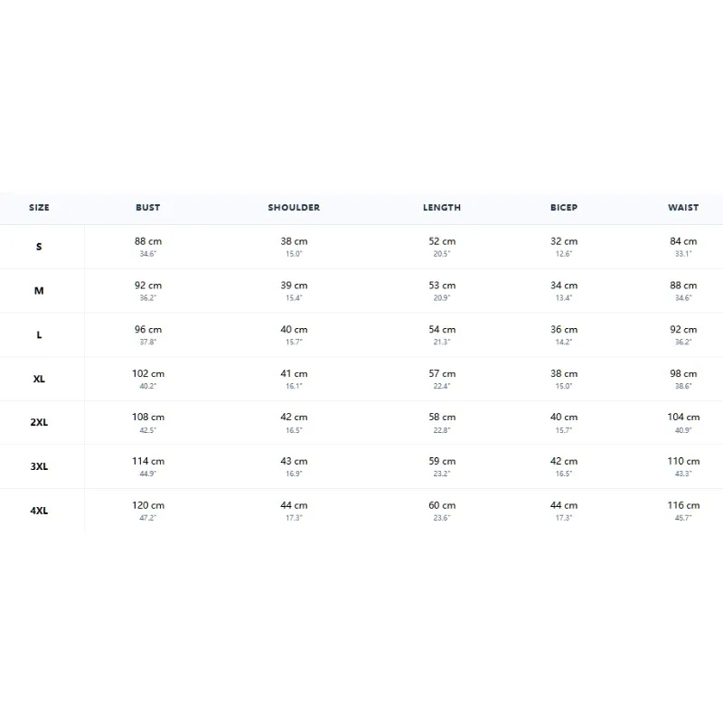This screenshot has width=723, height=723.
Task: Click the SIZE column header
Action: click(39, 208)
